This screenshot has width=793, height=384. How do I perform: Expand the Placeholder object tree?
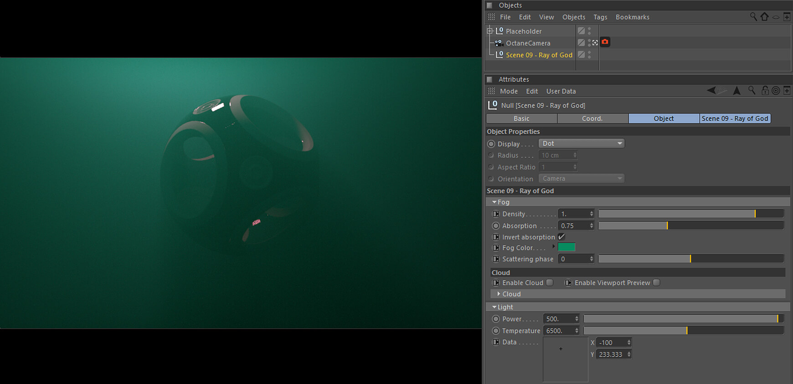tap(490, 31)
